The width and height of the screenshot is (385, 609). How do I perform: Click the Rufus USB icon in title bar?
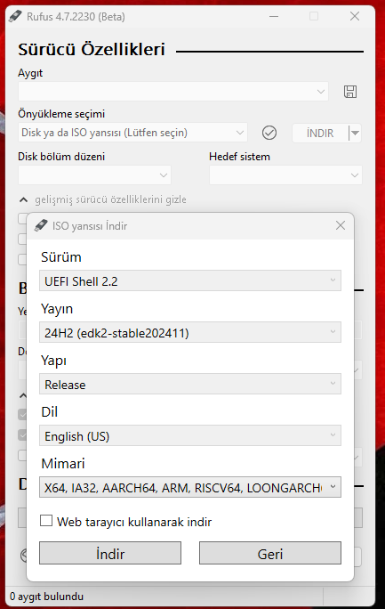pyautogui.click(x=15, y=16)
